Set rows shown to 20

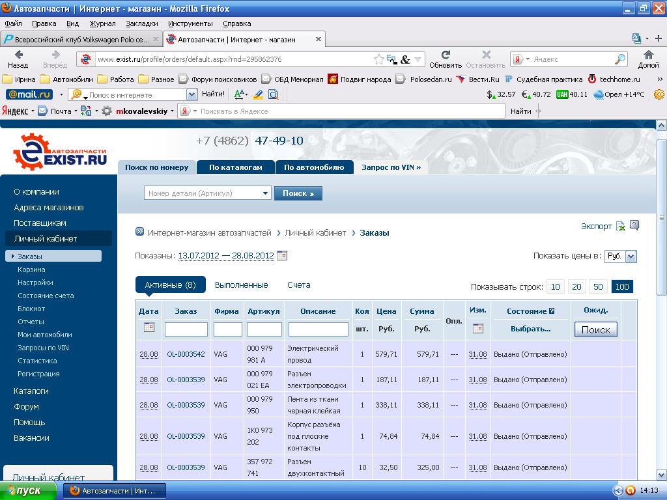click(576, 287)
